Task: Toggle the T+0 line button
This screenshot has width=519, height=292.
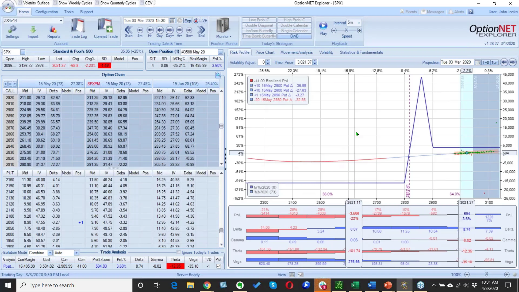Action: (x=486, y=62)
